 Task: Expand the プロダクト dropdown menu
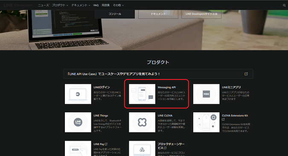click(x=60, y=5)
